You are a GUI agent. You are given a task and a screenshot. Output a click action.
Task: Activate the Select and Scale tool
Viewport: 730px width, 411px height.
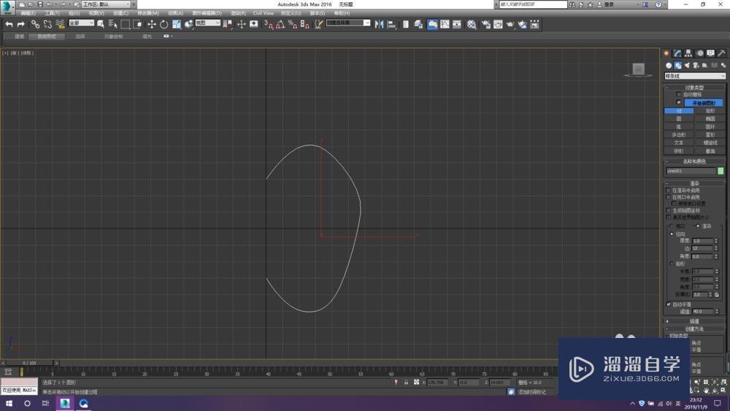[x=177, y=24]
